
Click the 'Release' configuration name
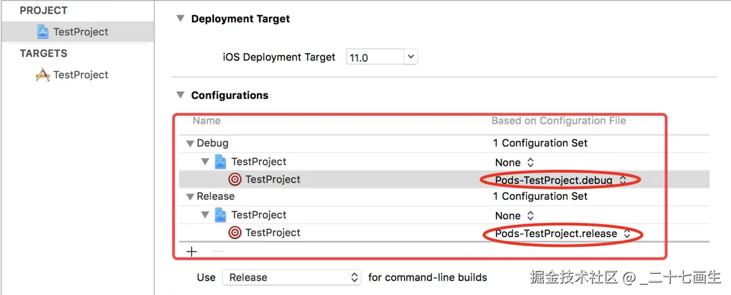(x=216, y=196)
